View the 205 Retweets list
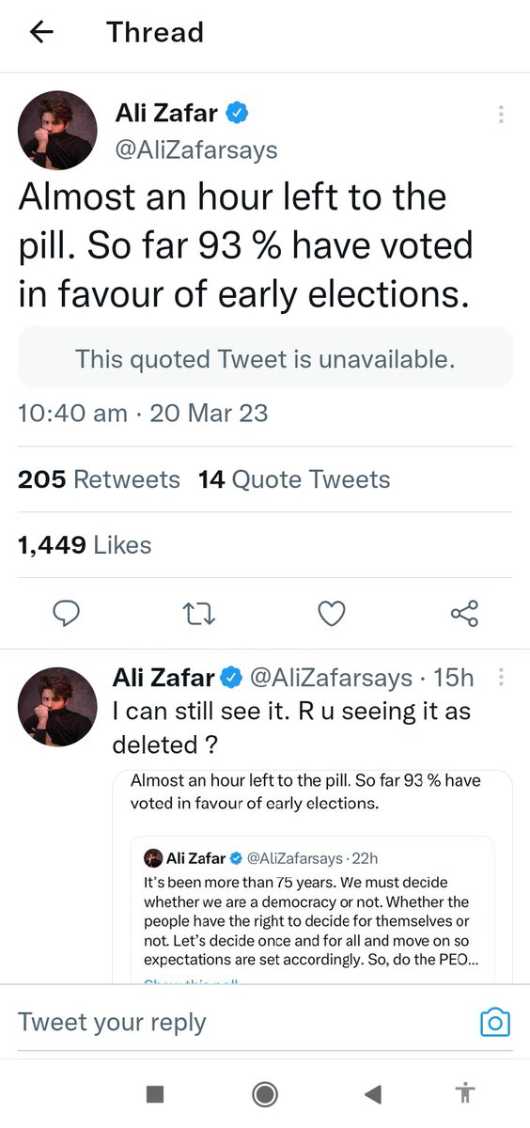Viewport: 530px width, 1128px height. click(x=99, y=479)
